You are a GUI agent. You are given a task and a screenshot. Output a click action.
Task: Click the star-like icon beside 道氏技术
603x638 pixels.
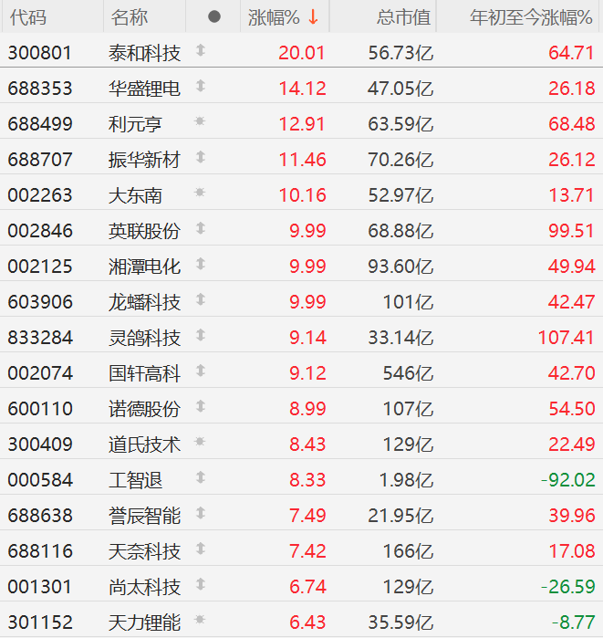pyautogui.click(x=200, y=442)
